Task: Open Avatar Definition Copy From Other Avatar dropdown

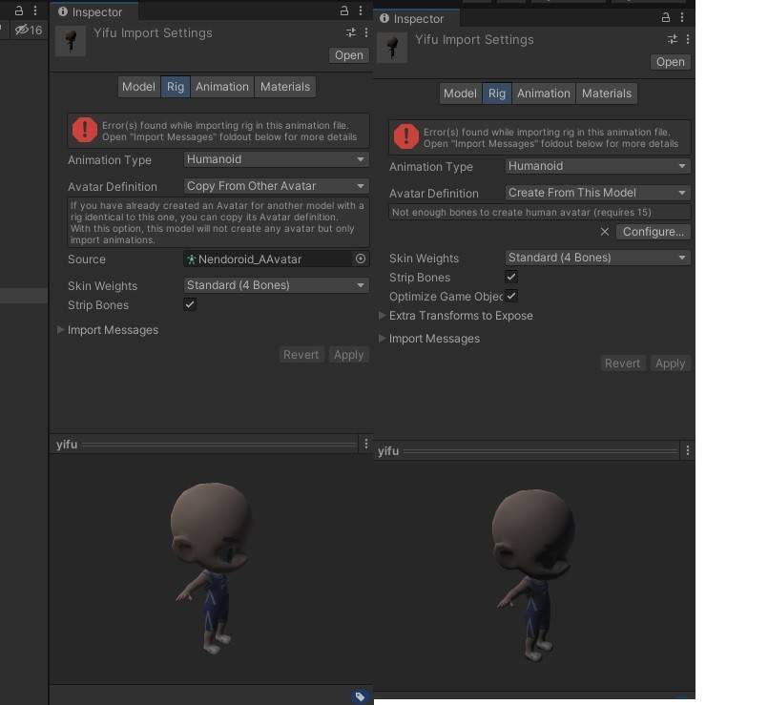Action: [277, 186]
